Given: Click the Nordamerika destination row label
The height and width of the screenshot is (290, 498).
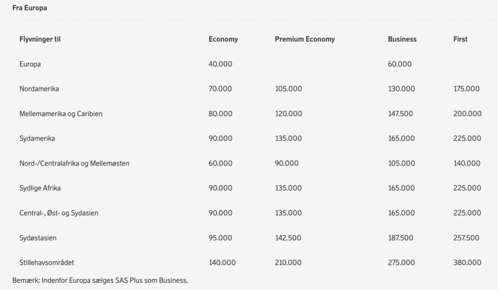Looking at the screenshot, I should 39,89.
